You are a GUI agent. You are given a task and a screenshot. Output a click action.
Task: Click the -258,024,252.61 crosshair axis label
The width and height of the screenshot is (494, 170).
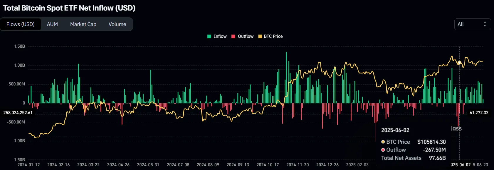pos(17,113)
